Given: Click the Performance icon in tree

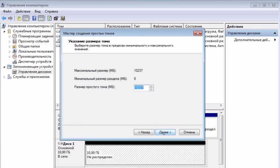Looking at the screenshot, I should coord(15,56).
